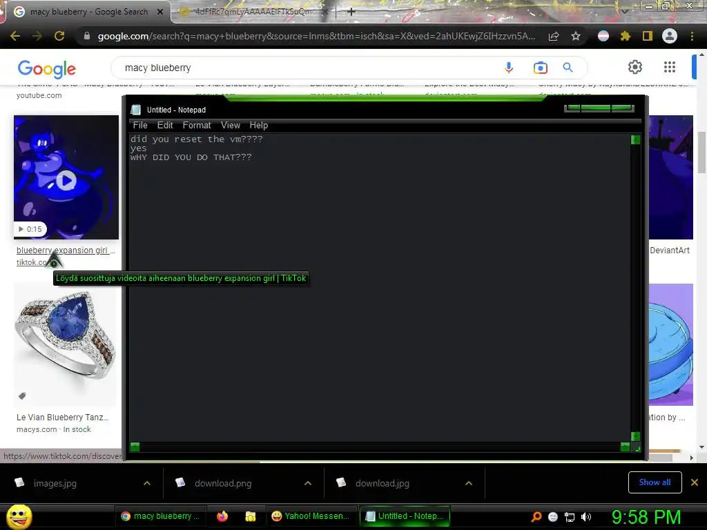Click the 9:58 PM taskbar clock
The height and width of the screenshot is (530, 707).
coord(646,516)
